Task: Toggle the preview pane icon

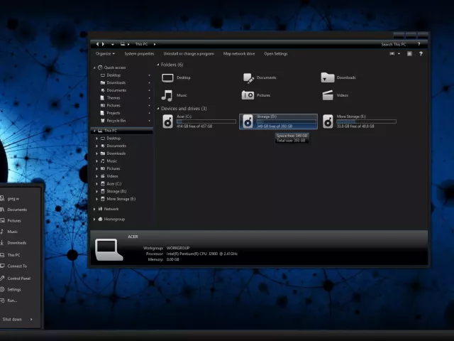Action: (x=409, y=54)
